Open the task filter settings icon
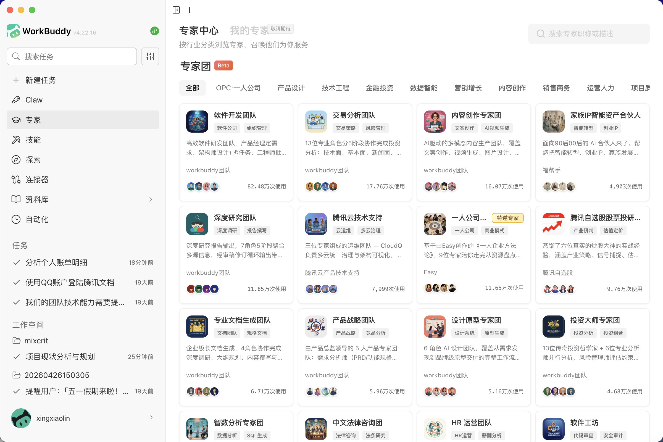Viewport: 663px width, 442px height. pos(150,56)
